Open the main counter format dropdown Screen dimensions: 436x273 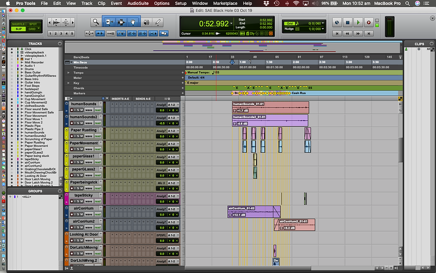(x=231, y=23)
